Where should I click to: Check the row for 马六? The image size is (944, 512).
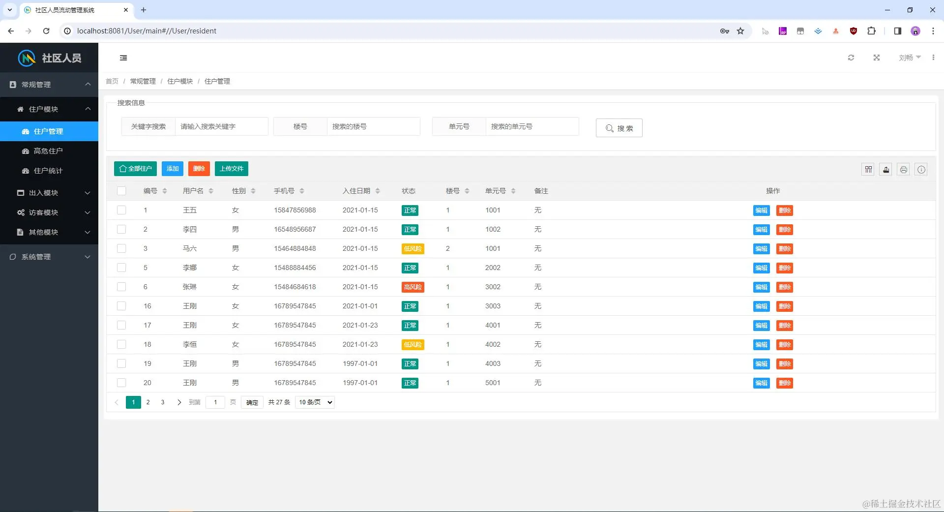(121, 248)
